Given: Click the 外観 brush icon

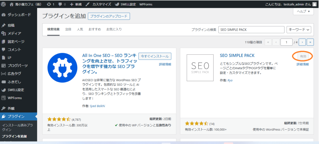Looking at the screenshot, I should [3, 108].
